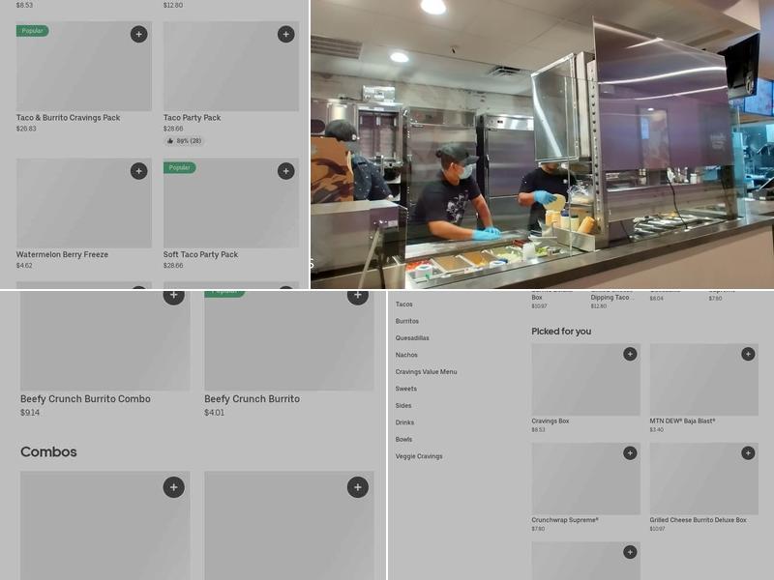Open the Drinks category
This screenshot has width=774, height=580.
(404, 422)
